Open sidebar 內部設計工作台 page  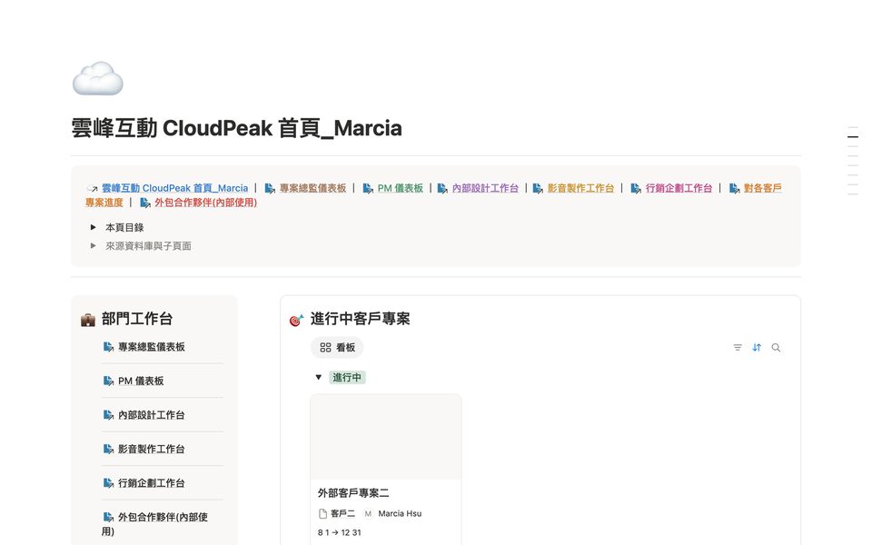[152, 415]
